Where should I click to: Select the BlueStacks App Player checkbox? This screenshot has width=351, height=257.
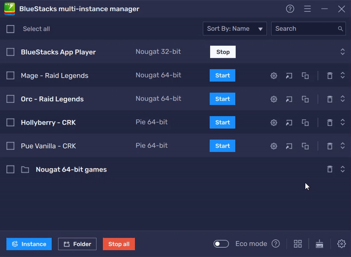(x=10, y=52)
